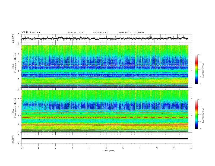Click time axis tick label "2"

pyautogui.click(x=55, y=148)
